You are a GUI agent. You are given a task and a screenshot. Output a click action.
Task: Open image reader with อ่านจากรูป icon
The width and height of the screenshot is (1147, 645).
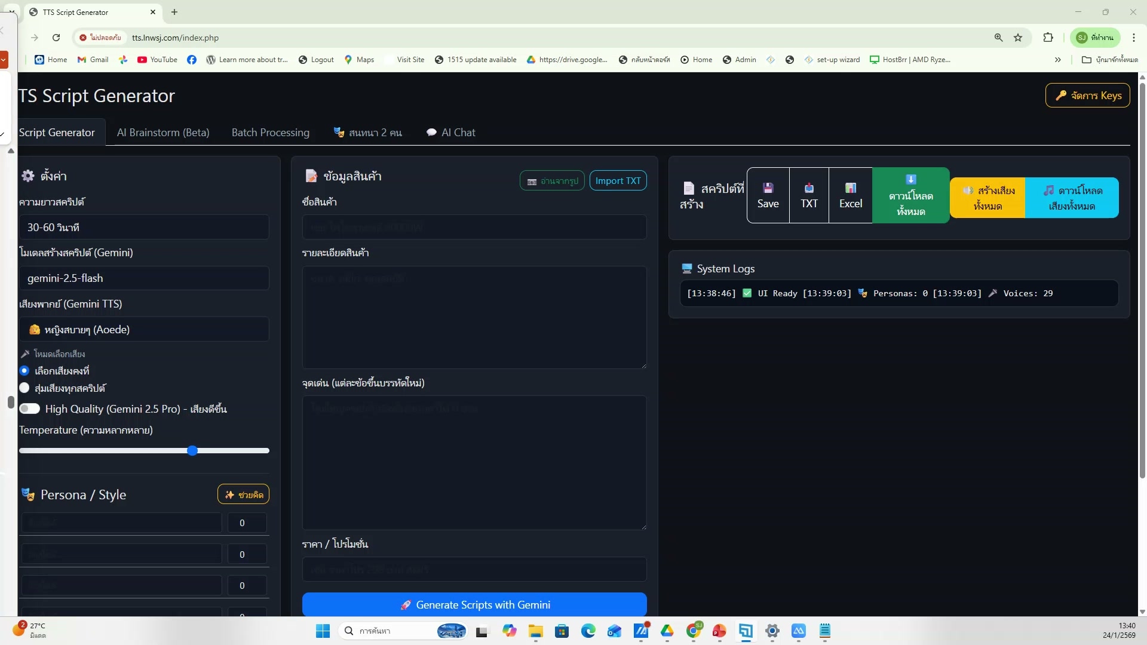[x=551, y=180]
